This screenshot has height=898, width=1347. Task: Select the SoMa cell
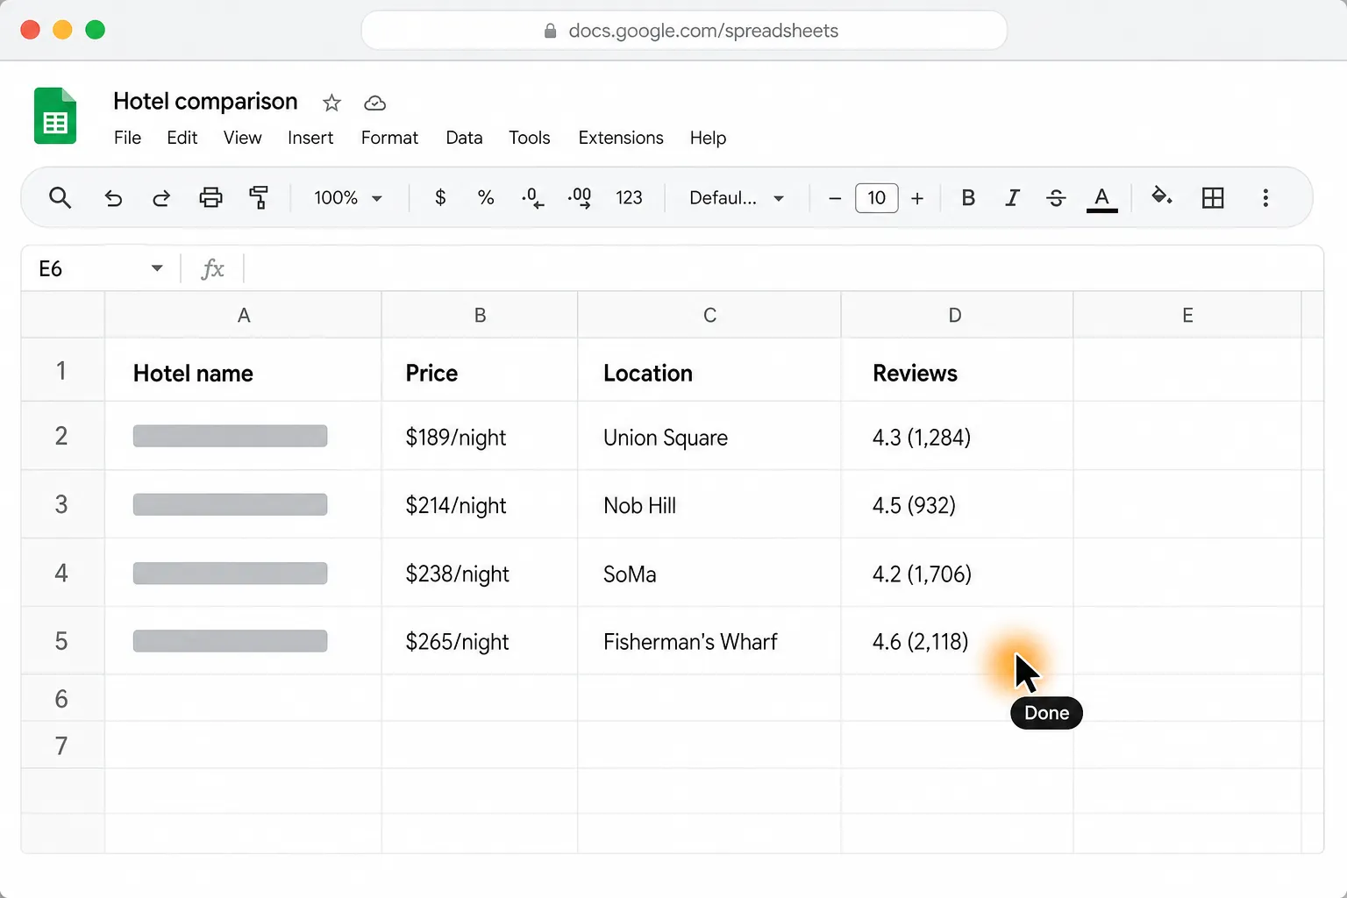pos(709,573)
